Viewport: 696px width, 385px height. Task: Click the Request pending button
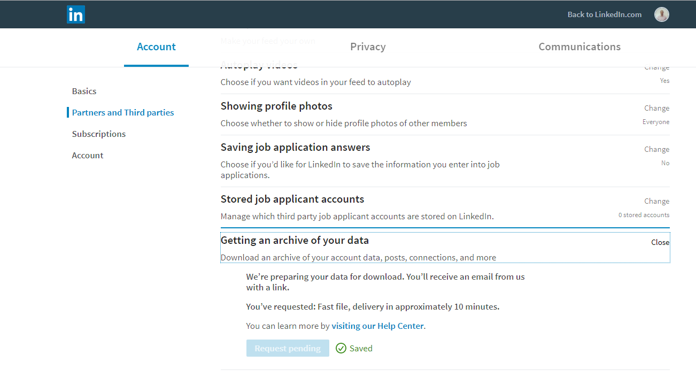pyautogui.click(x=288, y=349)
